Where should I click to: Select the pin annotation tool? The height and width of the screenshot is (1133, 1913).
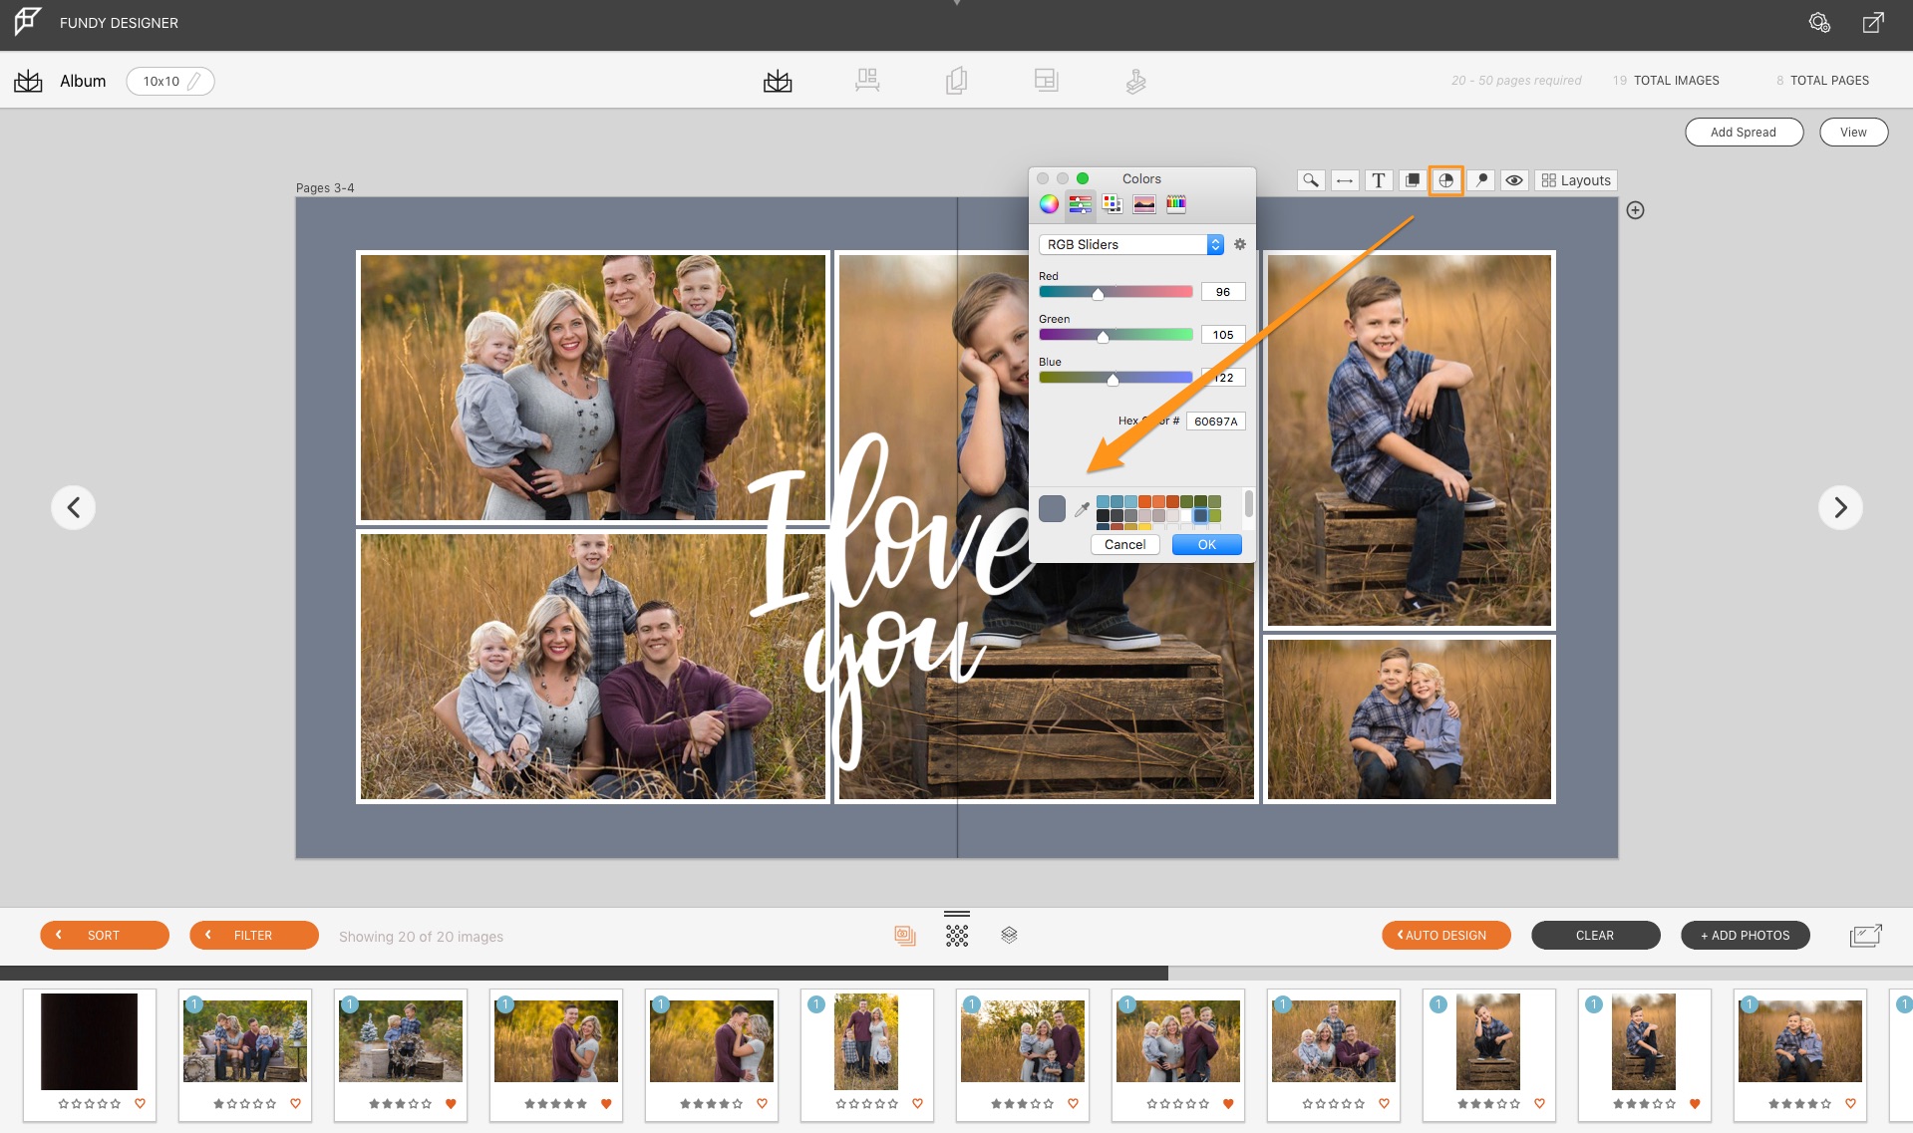pyautogui.click(x=1480, y=180)
